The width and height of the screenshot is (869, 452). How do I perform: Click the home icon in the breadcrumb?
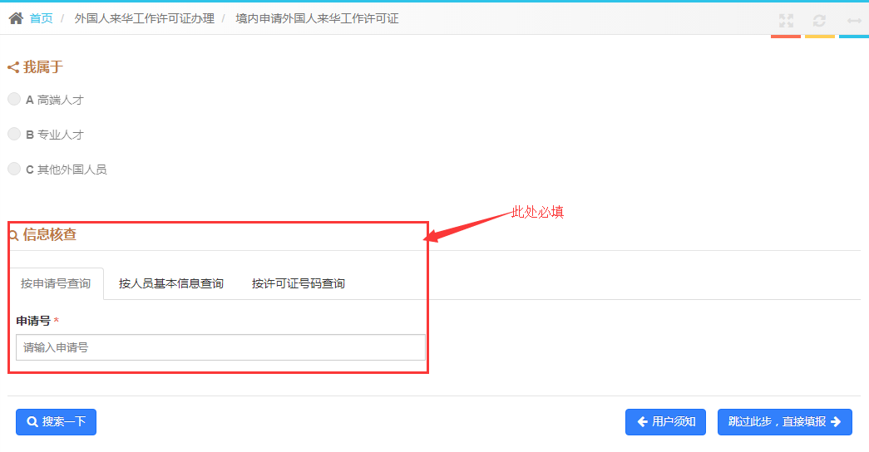coord(16,18)
